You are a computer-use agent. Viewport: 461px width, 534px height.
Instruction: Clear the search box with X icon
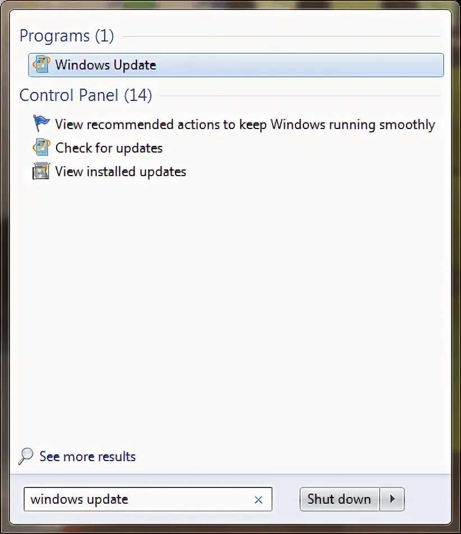[259, 500]
